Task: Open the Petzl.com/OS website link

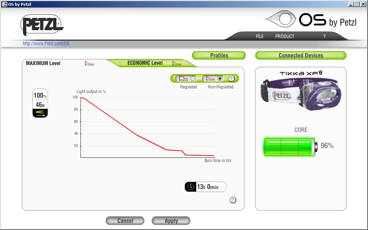Action: tap(46, 43)
